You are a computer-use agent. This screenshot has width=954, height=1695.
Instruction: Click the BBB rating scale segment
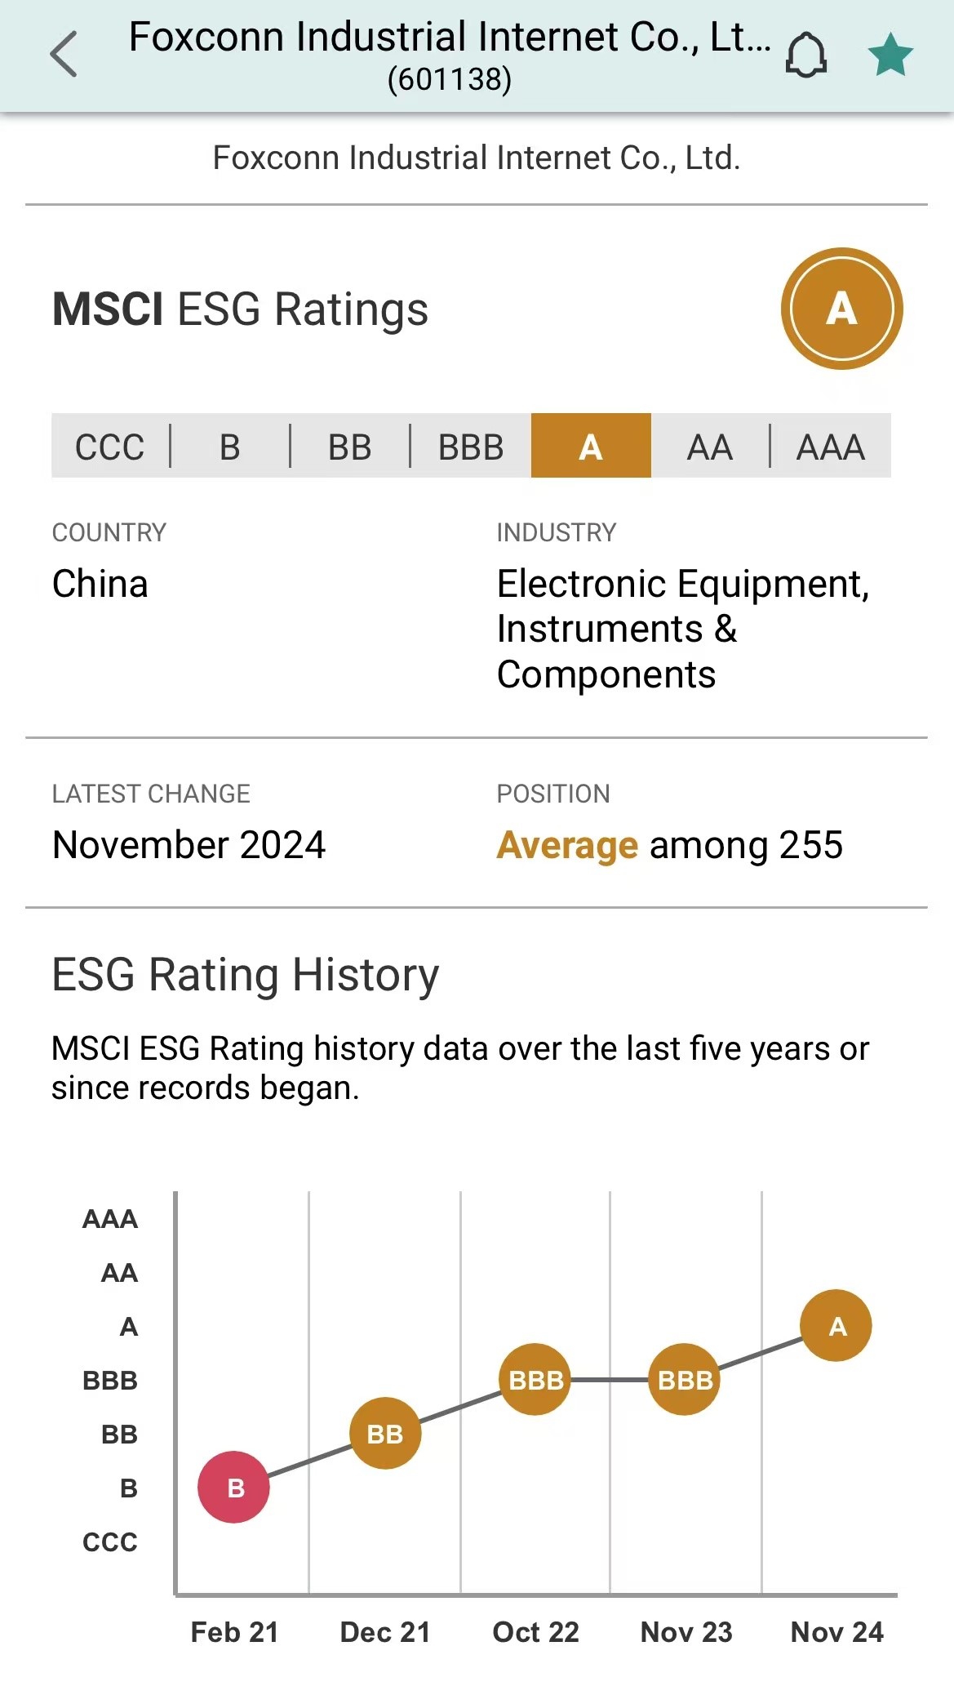(471, 447)
